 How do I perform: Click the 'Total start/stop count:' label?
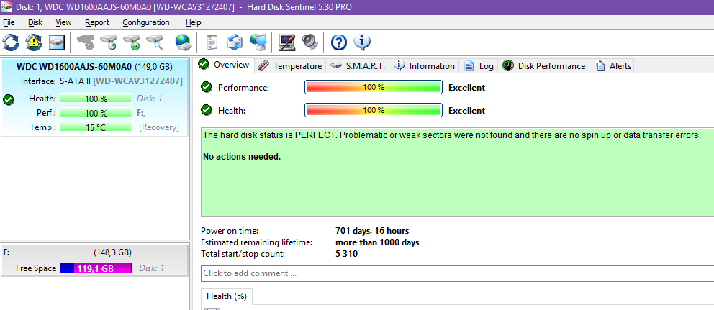tap(243, 254)
